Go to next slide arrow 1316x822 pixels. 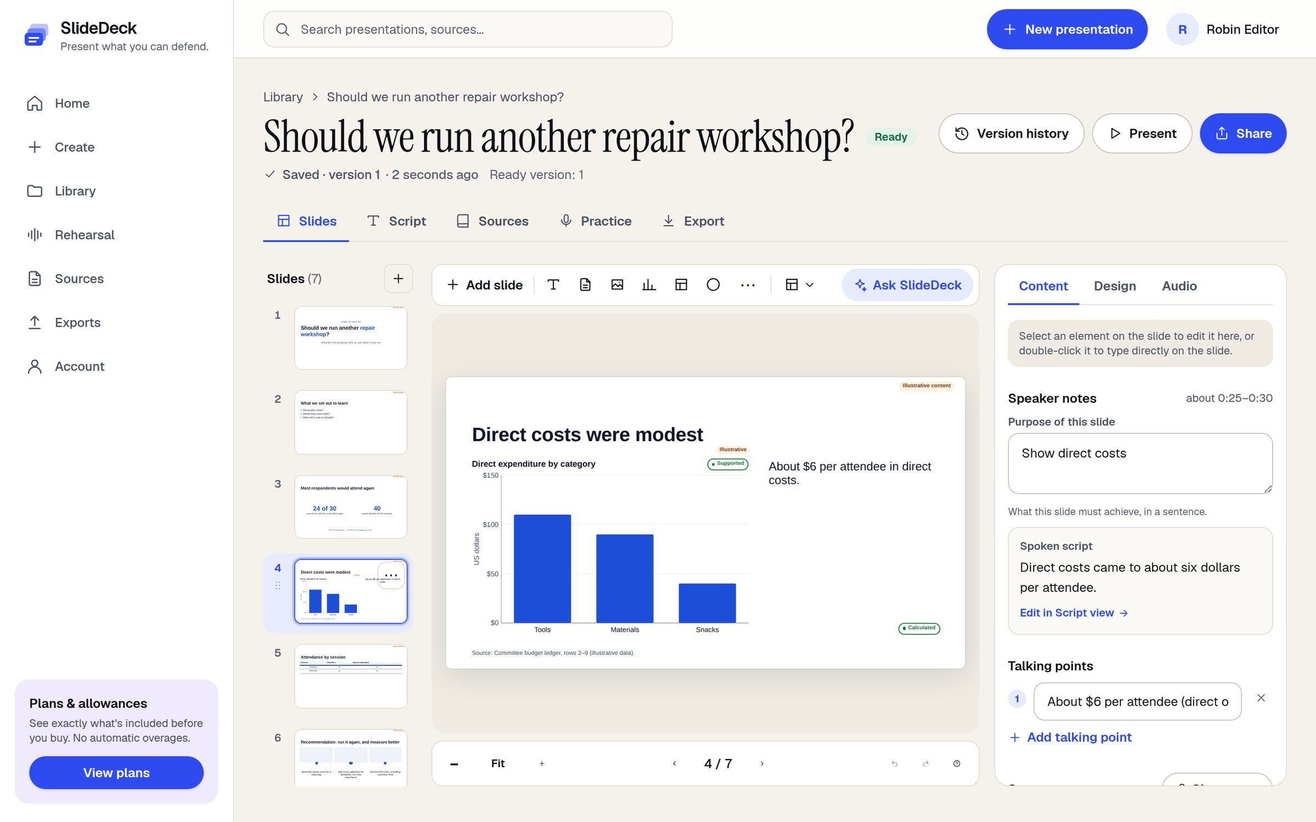pyautogui.click(x=762, y=764)
